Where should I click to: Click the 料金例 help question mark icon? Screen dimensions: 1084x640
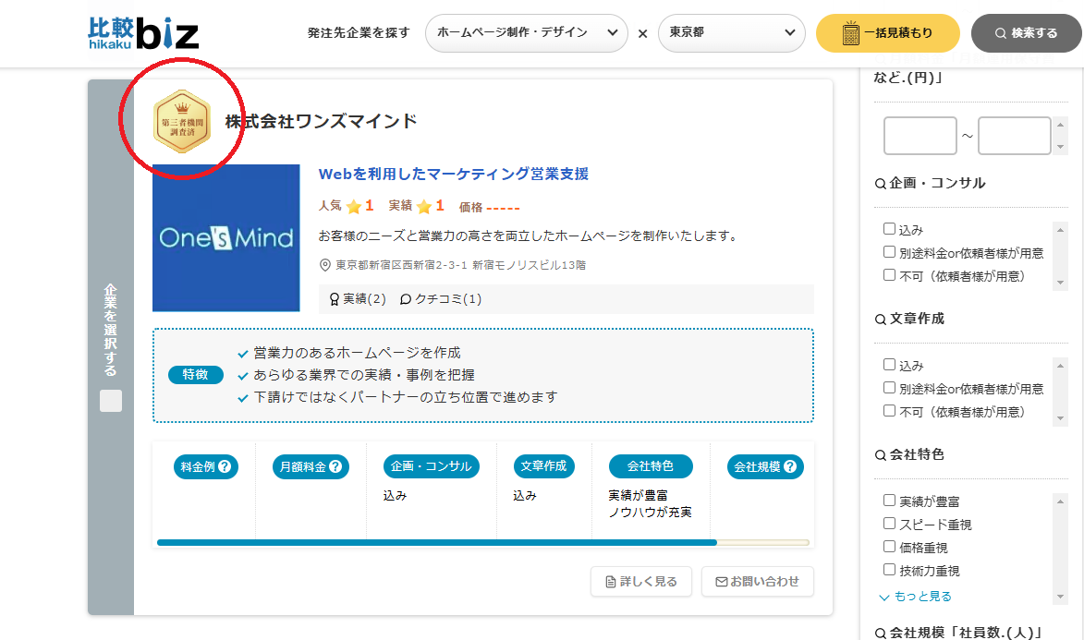click(x=224, y=467)
